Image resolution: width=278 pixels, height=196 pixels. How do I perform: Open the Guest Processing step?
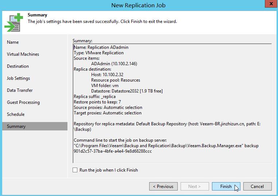pos(23,102)
